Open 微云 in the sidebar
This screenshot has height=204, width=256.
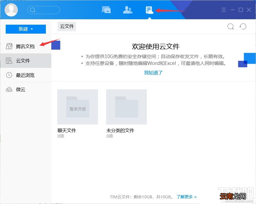[26, 90]
